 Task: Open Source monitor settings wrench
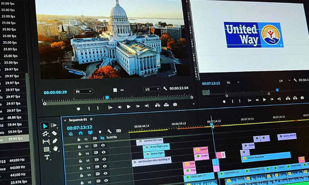165,89
